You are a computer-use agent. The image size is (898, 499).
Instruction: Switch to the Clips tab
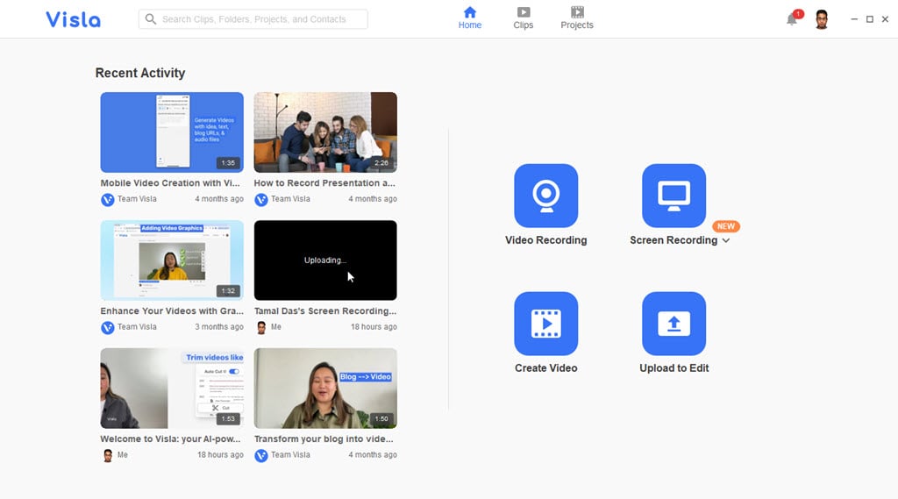pos(523,18)
